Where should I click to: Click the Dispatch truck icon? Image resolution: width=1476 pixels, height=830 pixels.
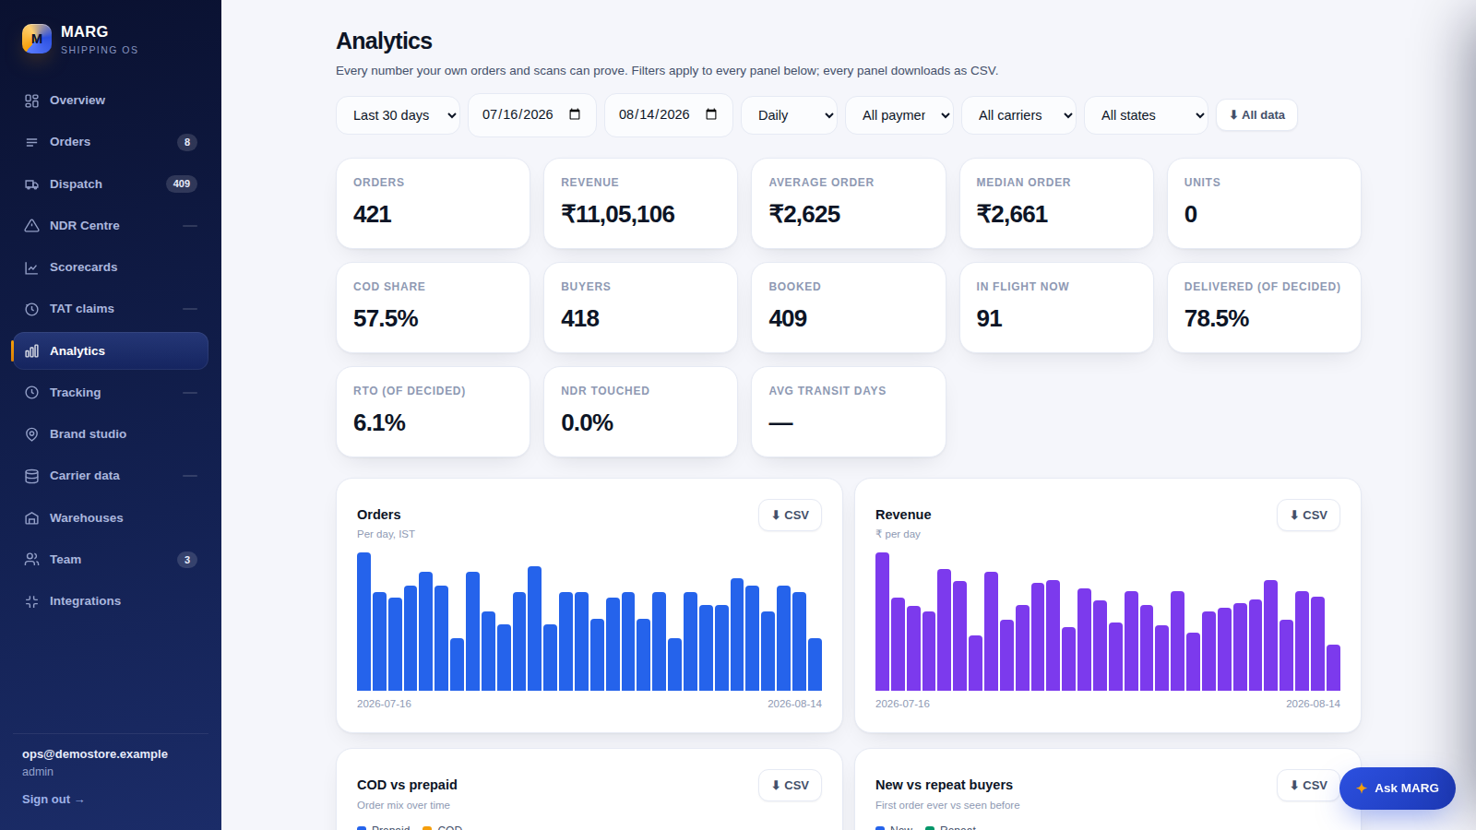click(x=31, y=184)
